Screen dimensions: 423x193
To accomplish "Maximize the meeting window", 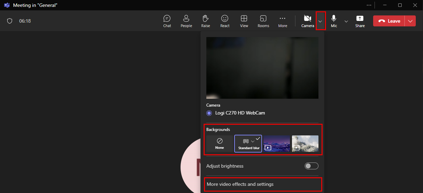I will coord(400,5).
